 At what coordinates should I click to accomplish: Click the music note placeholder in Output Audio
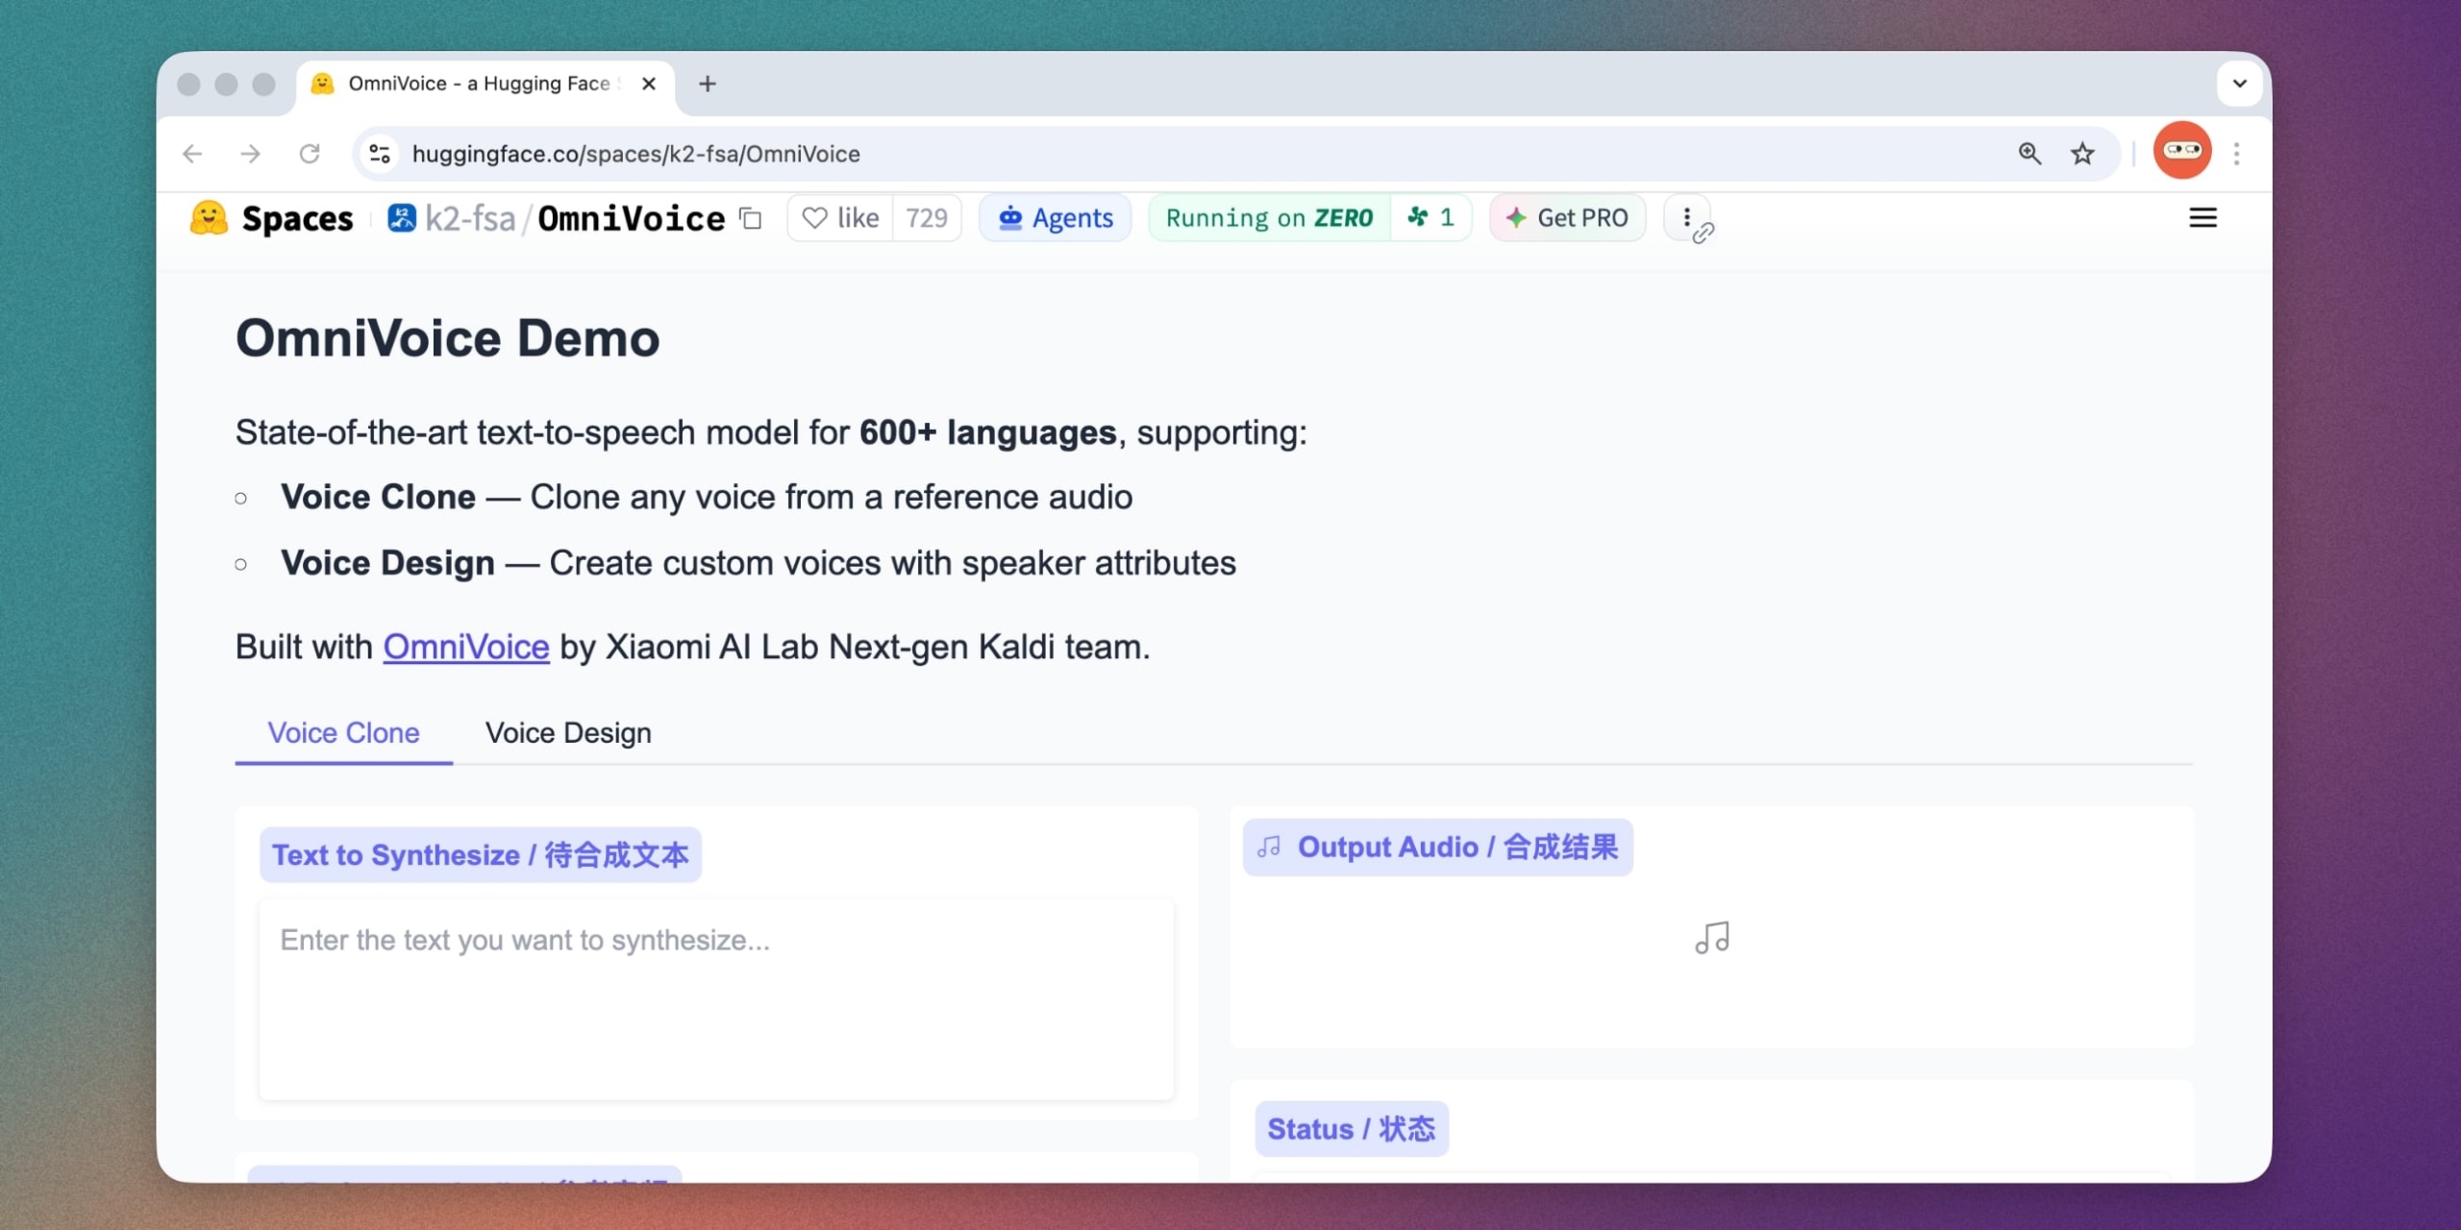[x=1712, y=937]
